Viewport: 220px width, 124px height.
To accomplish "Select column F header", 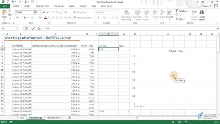I will (108, 34).
